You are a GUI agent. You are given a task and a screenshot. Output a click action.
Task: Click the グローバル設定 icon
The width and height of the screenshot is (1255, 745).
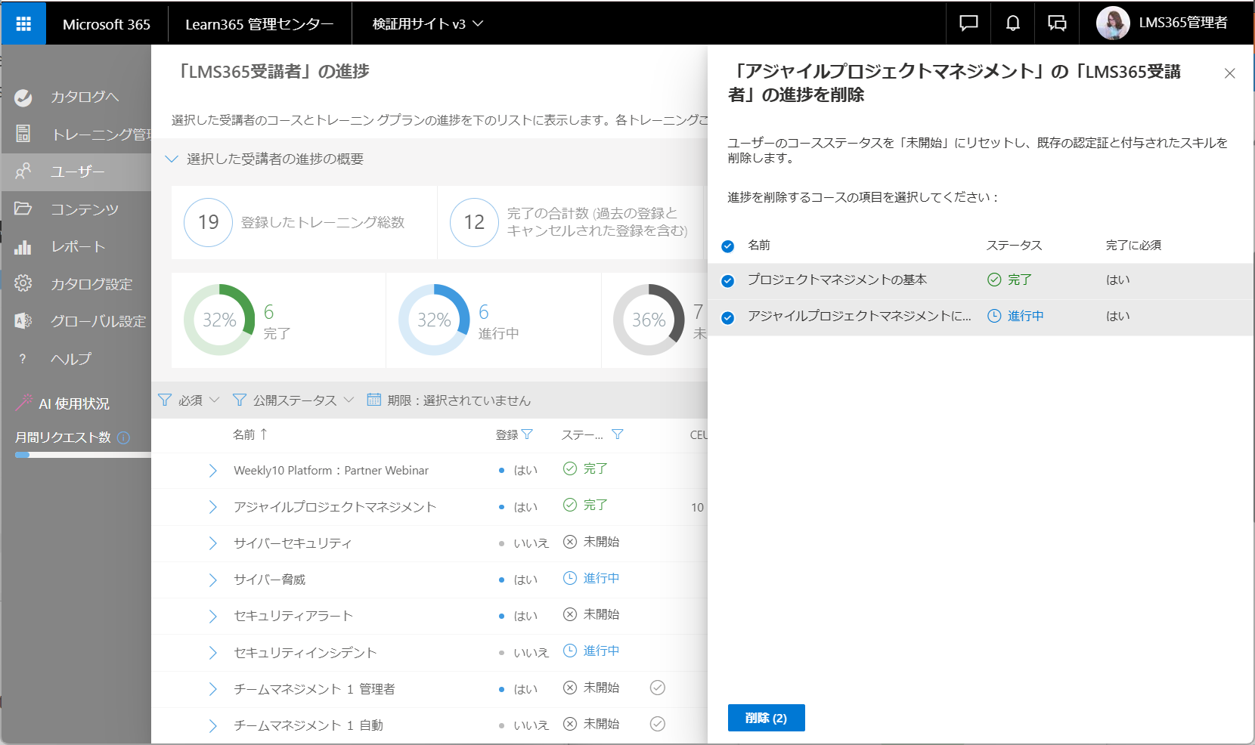[23, 321]
